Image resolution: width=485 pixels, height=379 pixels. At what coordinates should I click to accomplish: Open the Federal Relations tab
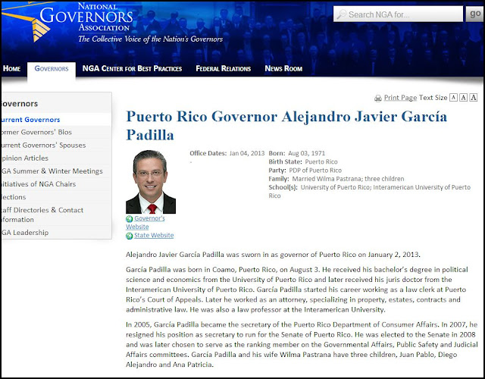pos(224,68)
